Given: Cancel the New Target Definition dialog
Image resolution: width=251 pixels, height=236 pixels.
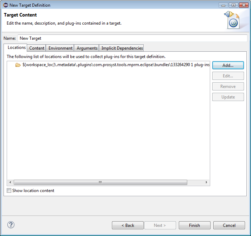Looking at the screenshot, I should click(x=229, y=225).
